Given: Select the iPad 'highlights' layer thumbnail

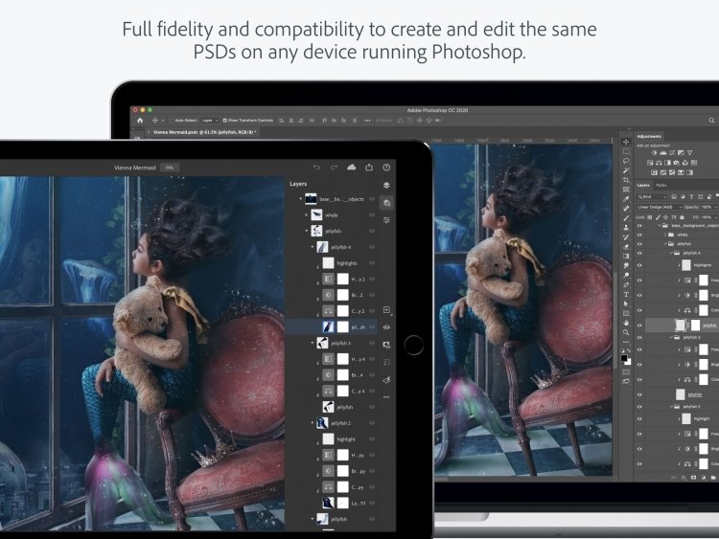Looking at the screenshot, I should (328, 263).
